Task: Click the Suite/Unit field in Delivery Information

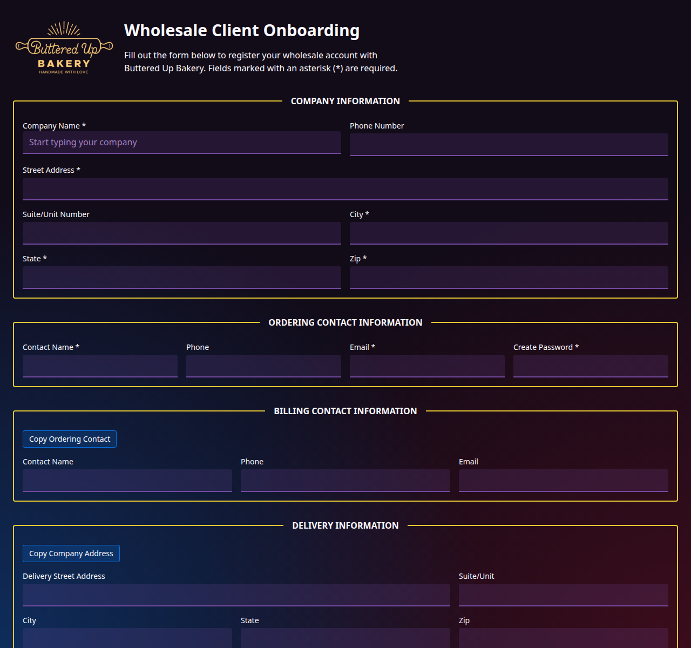Action: (563, 595)
